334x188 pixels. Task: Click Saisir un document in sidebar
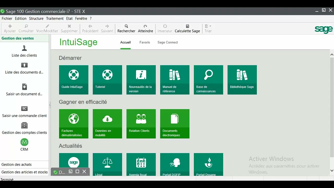(x=24, y=90)
